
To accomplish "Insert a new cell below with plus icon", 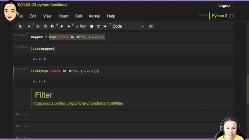I will [x=29, y=26].
